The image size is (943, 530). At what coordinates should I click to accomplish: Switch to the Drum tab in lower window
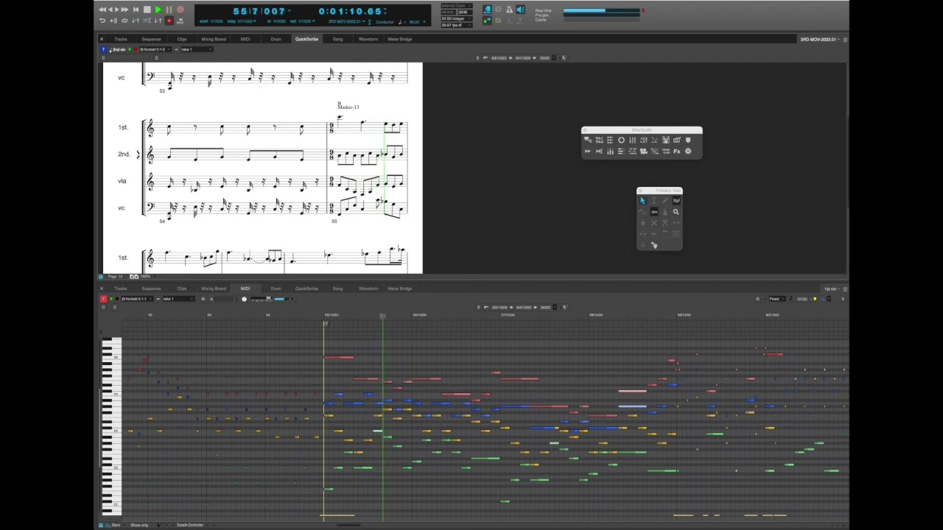276,289
